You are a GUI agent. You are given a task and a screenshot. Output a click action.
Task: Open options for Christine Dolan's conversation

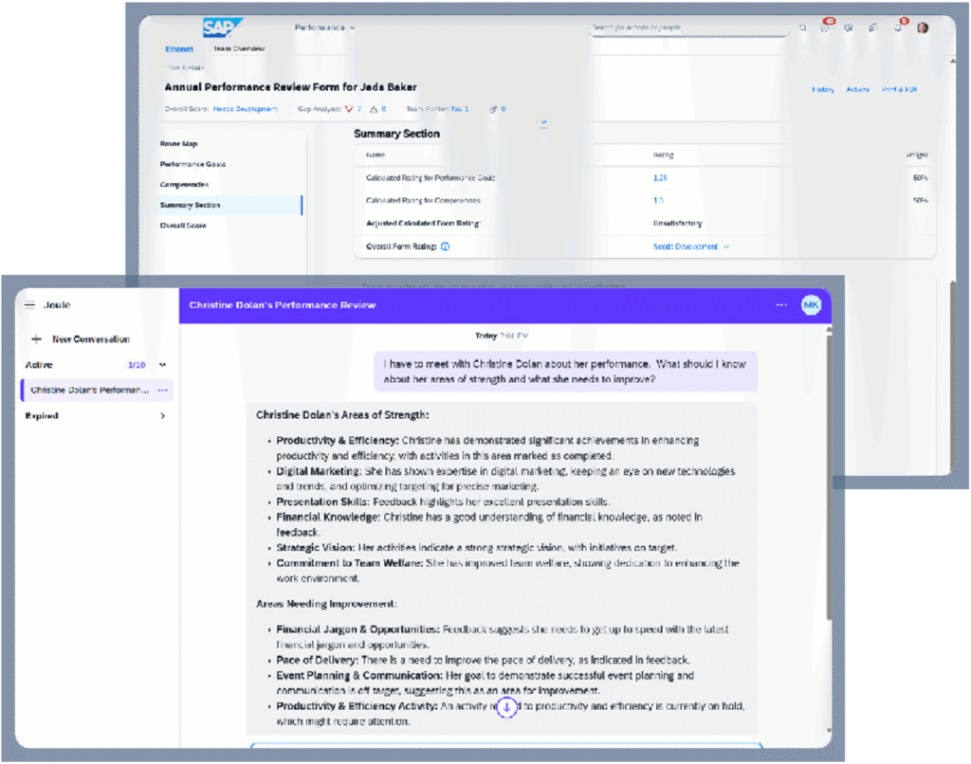pyautogui.click(x=163, y=390)
